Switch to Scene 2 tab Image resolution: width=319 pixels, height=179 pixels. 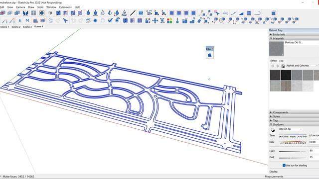[x=16, y=26]
